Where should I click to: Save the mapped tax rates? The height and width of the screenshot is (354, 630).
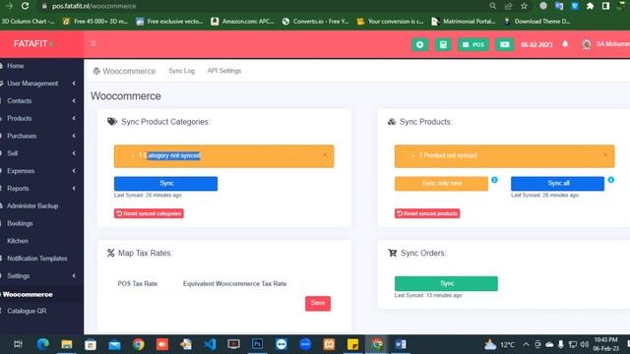pos(318,303)
